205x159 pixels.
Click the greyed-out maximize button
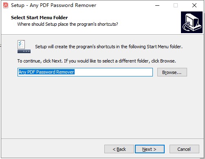(x=176, y=5)
